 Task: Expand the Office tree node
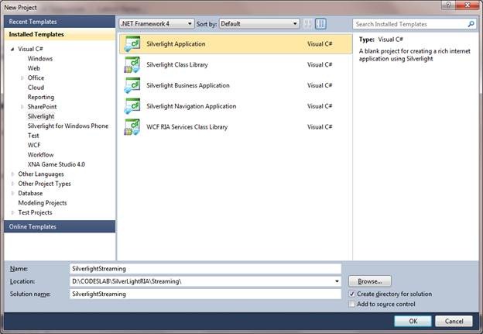pos(22,78)
